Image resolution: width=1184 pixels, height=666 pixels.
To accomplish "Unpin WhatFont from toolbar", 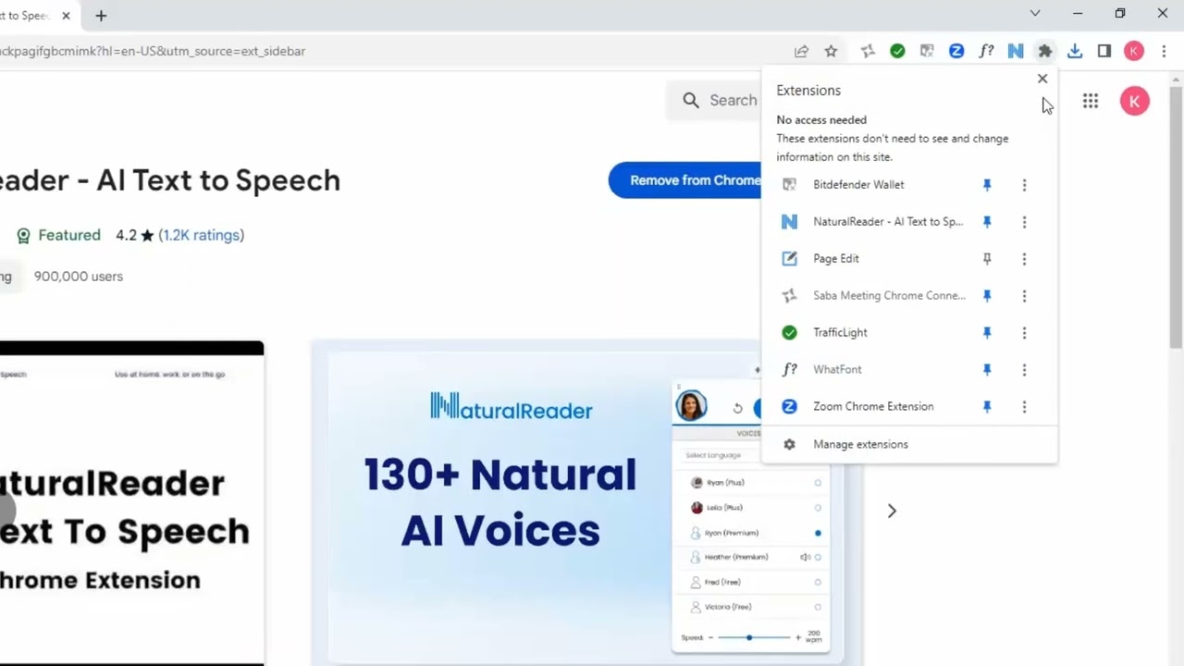I will (987, 370).
